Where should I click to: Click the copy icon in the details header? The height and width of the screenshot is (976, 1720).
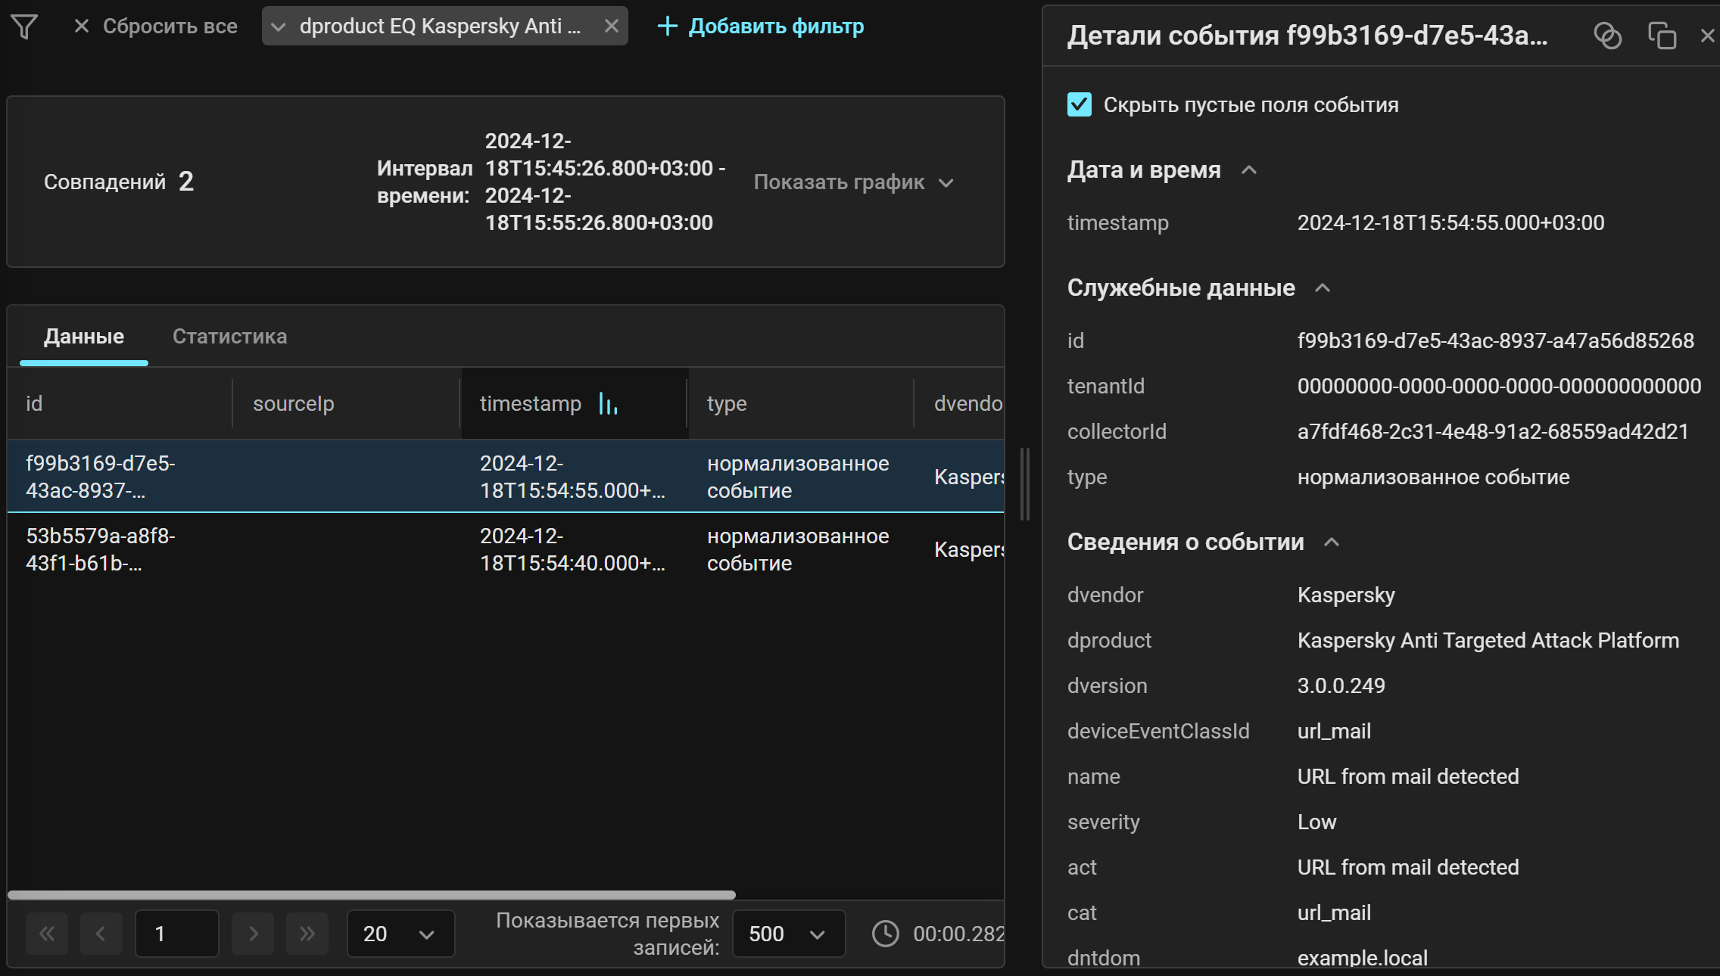1662,36
